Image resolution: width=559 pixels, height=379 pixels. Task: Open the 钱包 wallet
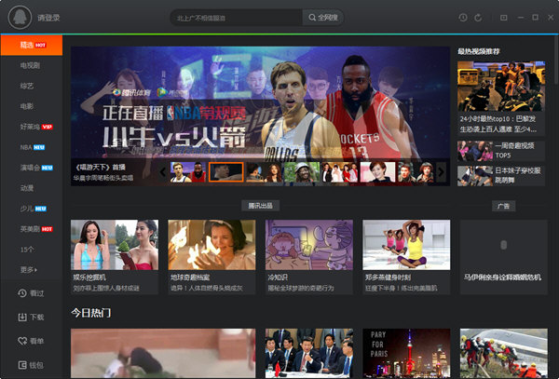click(31, 365)
